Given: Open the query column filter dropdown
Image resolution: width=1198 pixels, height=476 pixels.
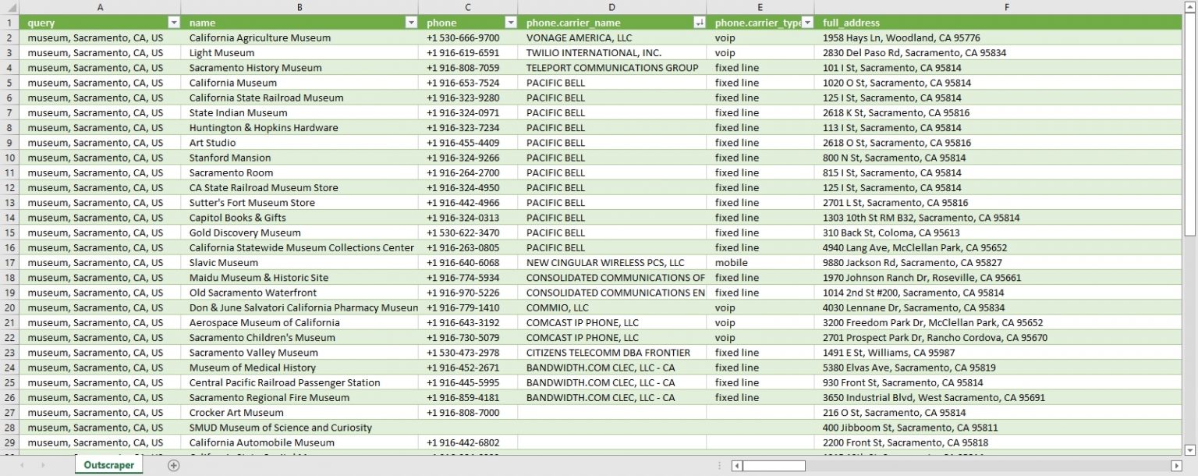Looking at the screenshot, I should pyautogui.click(x=173, y=23).
